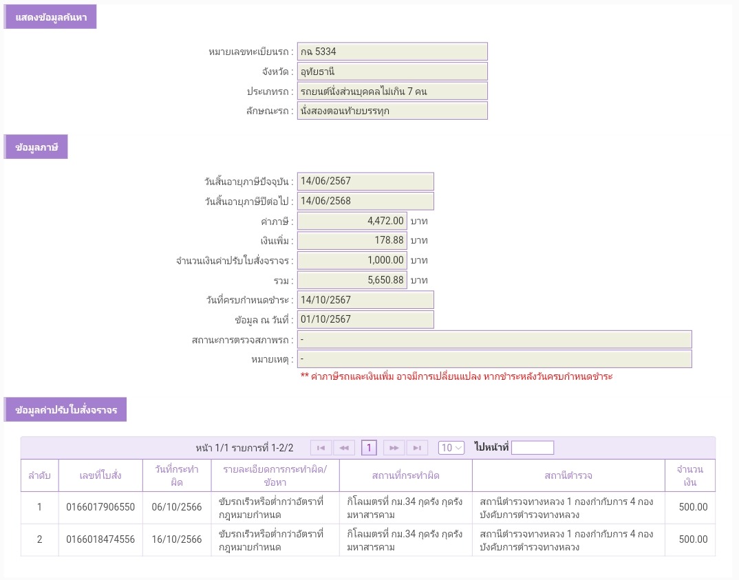Select ticket number 0166017906550

(x=100, y=508)
